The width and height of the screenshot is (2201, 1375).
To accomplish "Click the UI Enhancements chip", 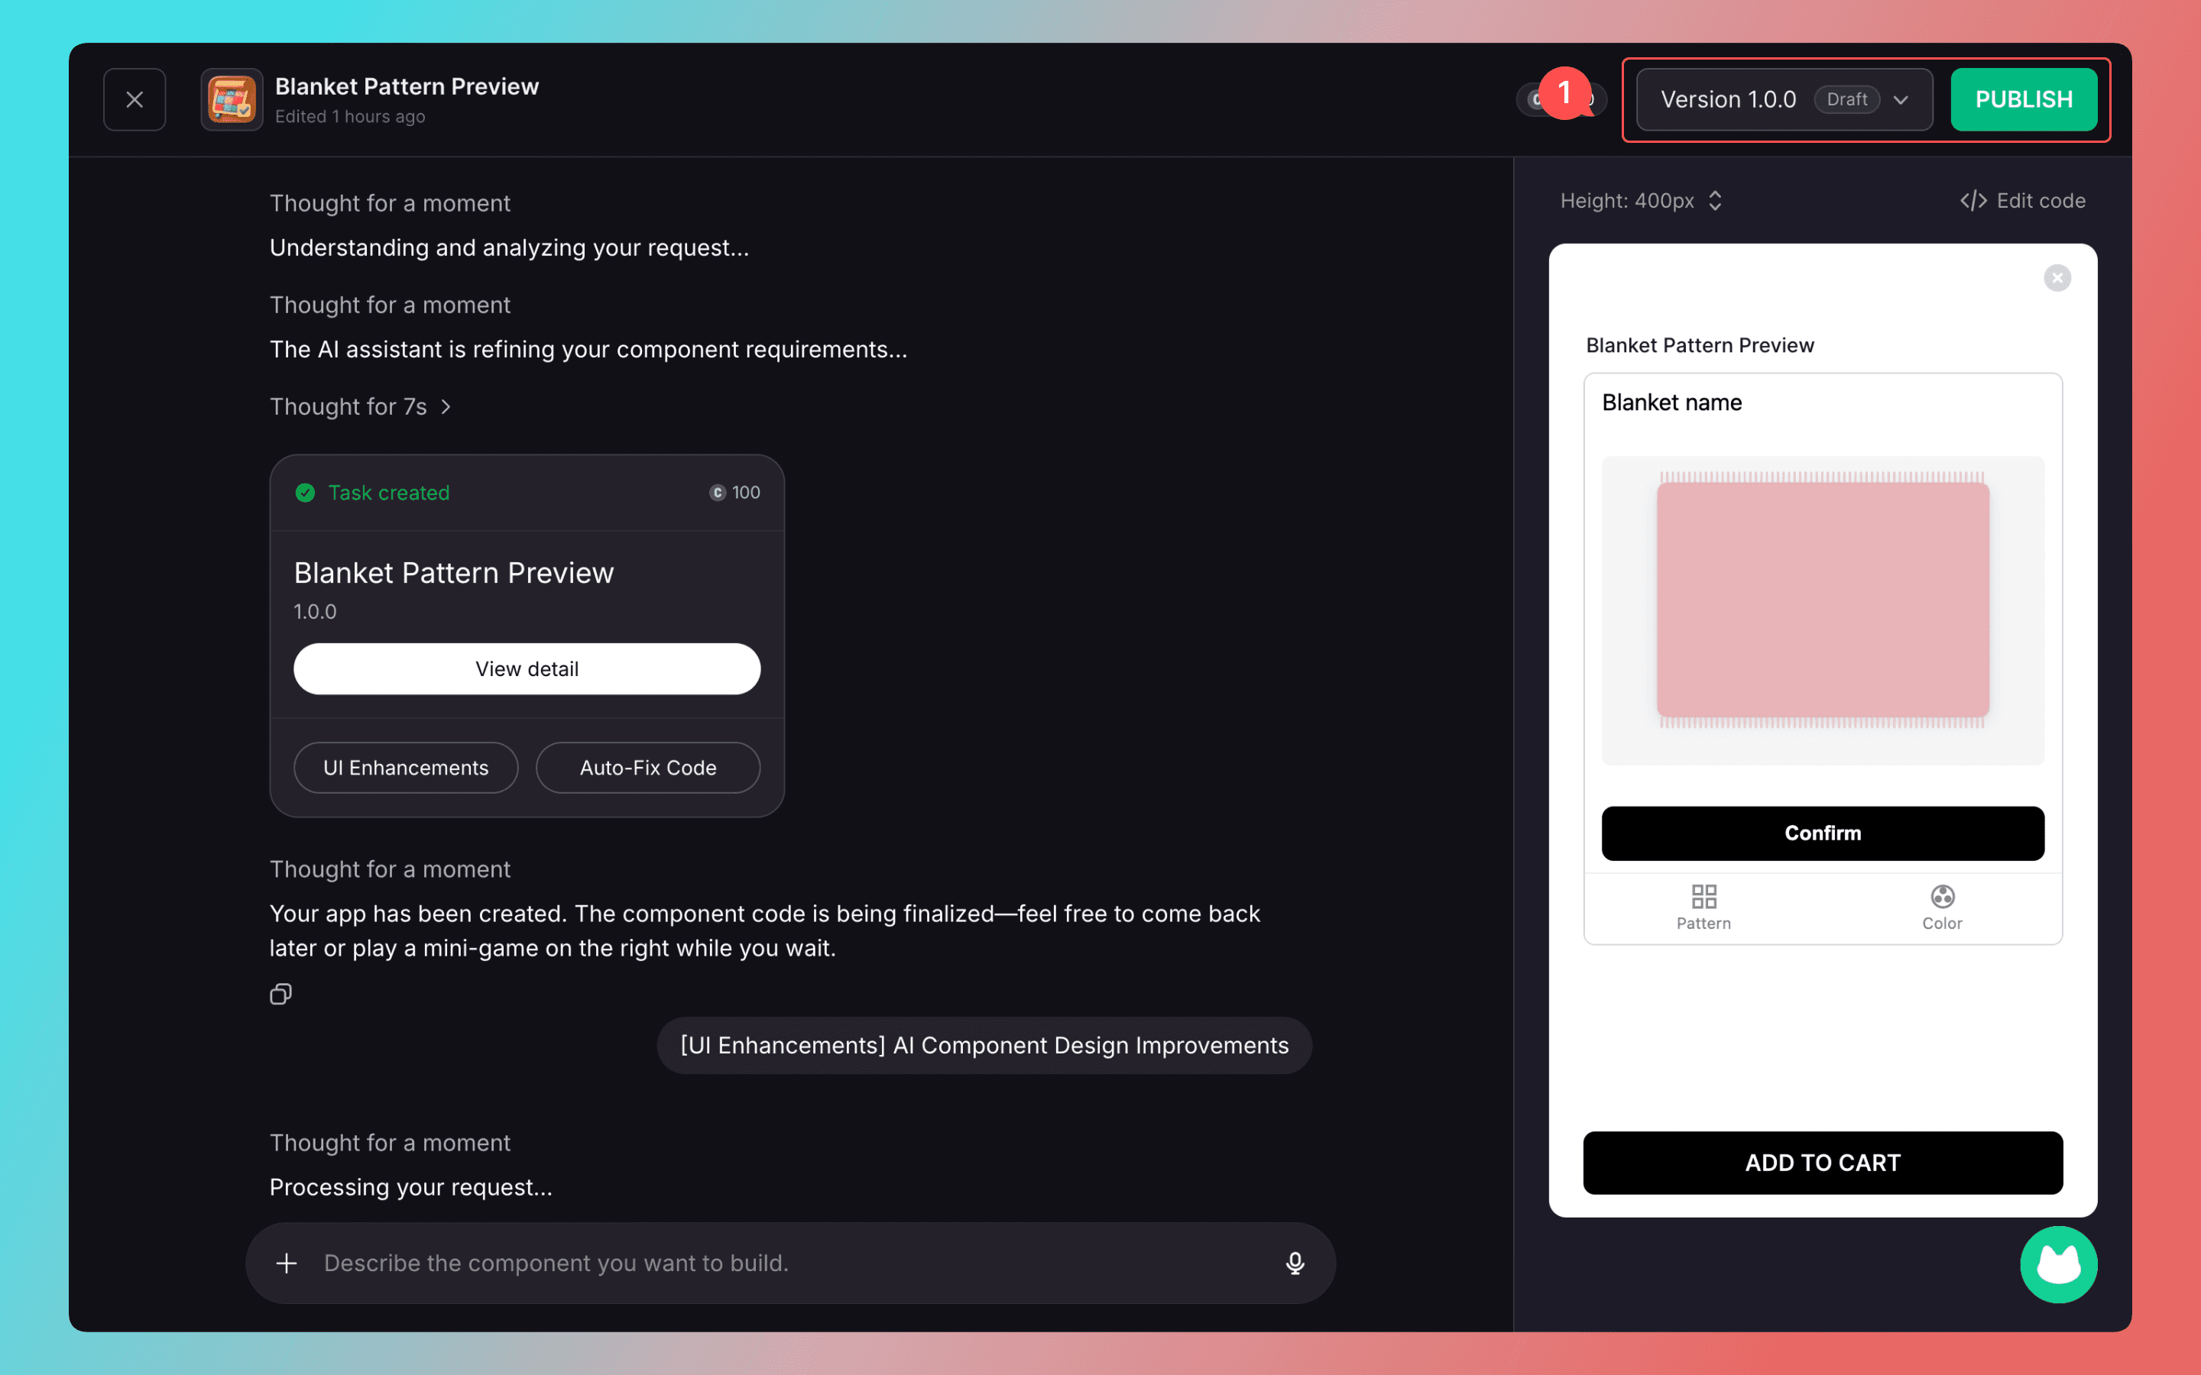I will click(x=406, y=767).
